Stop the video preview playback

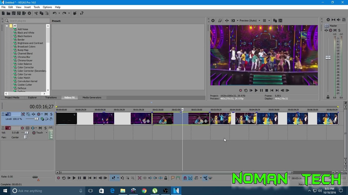pyautogui.click(x=266, y=90)
